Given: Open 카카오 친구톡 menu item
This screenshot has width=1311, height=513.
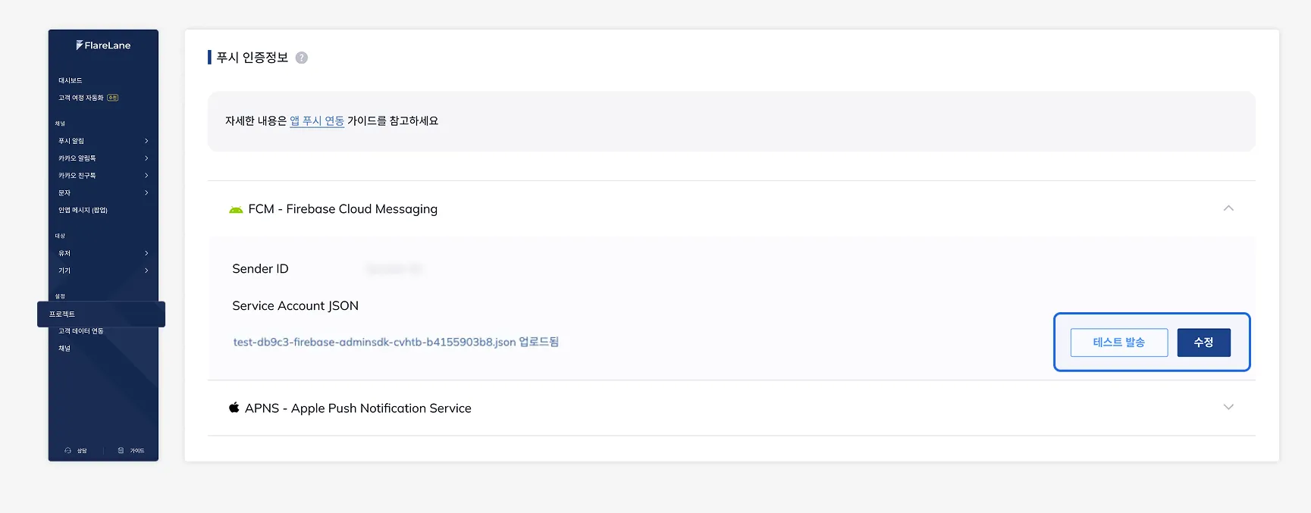Looking at the screenshot, I should (77, 176).
